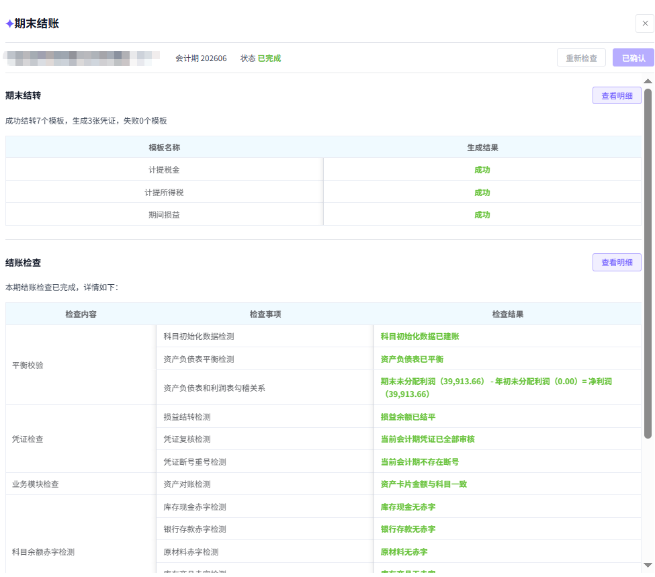This screenshot has height=577, width=655.
Task: Click result 资产负债表已平衡
Action: point(412,359)
